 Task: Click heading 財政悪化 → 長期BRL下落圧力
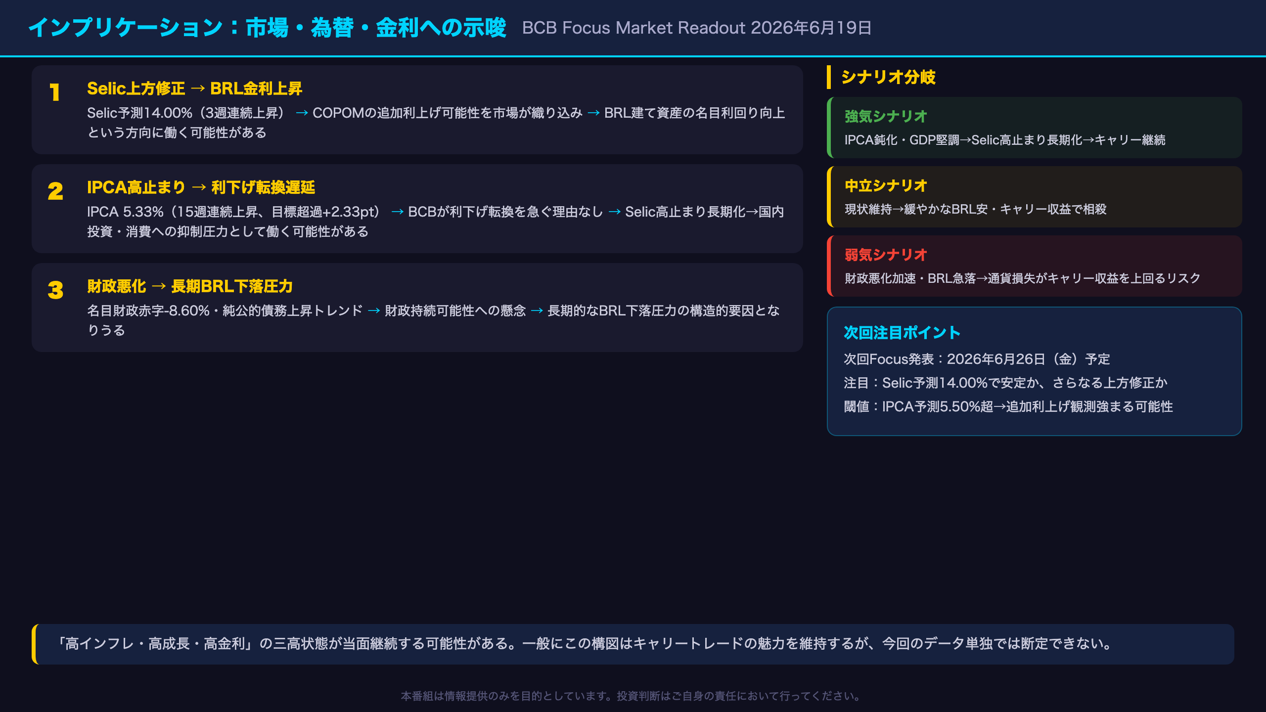point(190,286)
